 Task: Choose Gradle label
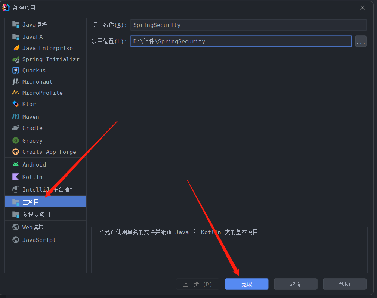[x=32, y=128]
